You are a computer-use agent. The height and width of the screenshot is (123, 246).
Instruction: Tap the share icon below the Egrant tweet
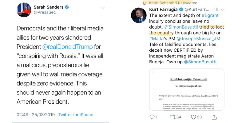pos(214,117)
